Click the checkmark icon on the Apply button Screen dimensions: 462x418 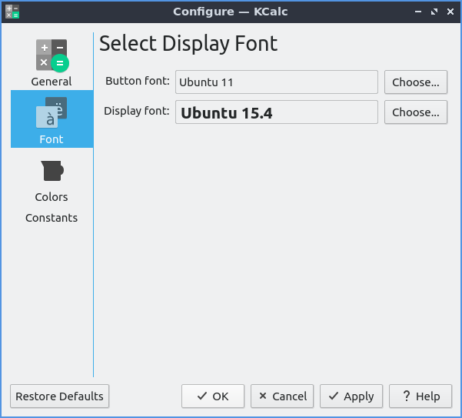[334, 396]
